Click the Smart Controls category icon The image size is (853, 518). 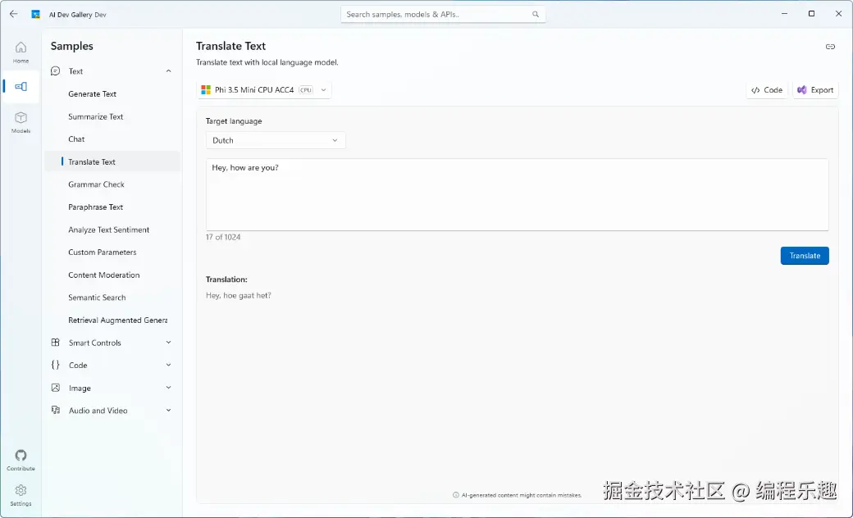click(x=56, y=342)
